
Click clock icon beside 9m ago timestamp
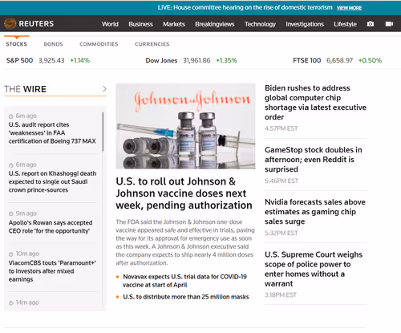11,213
